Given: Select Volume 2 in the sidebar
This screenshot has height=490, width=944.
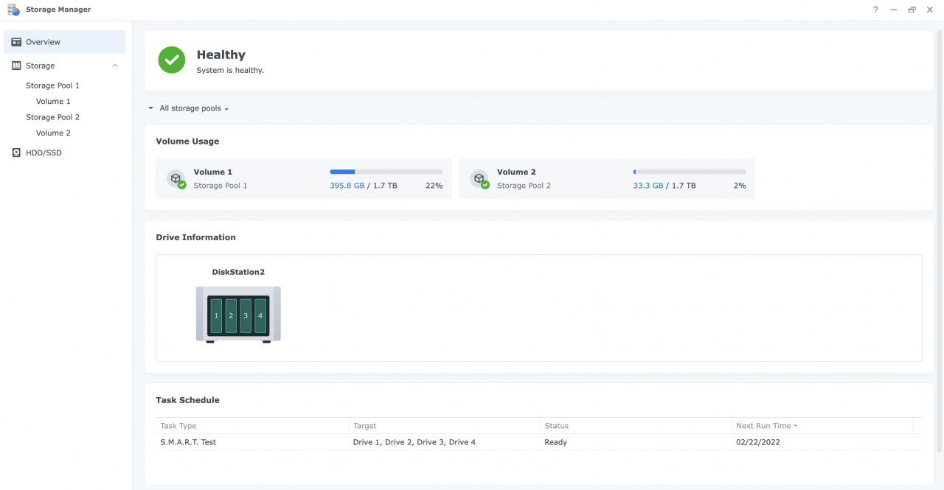Looking at the screenshot, I should tap(52, 133).
